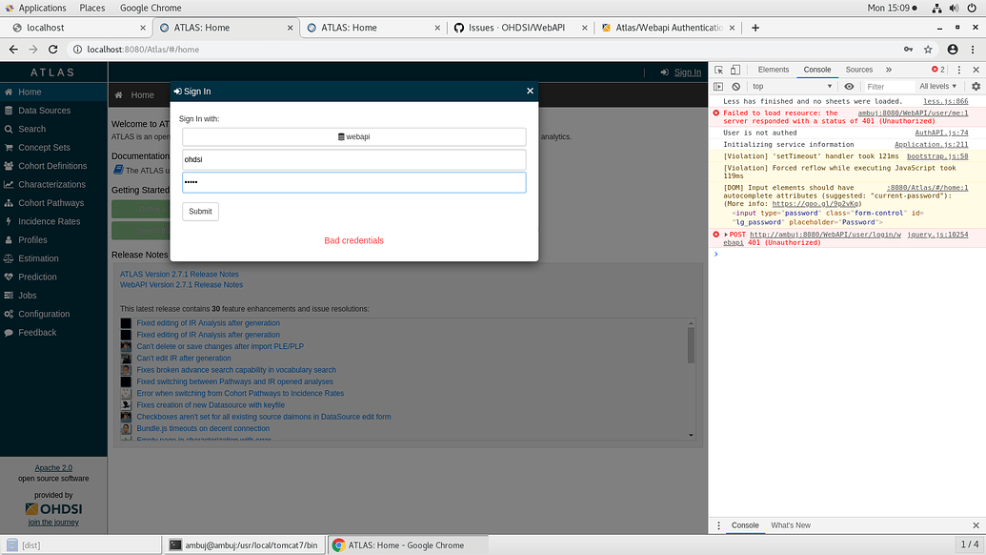986x555 pixels.
Task: Open the Configuration section
Action: (48, 314)
